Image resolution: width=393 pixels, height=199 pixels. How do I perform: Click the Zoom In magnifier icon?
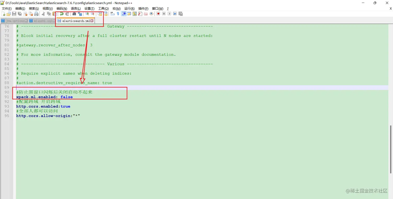click(87, 14)
